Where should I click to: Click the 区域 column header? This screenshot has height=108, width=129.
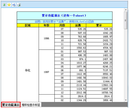pos(28,25)
